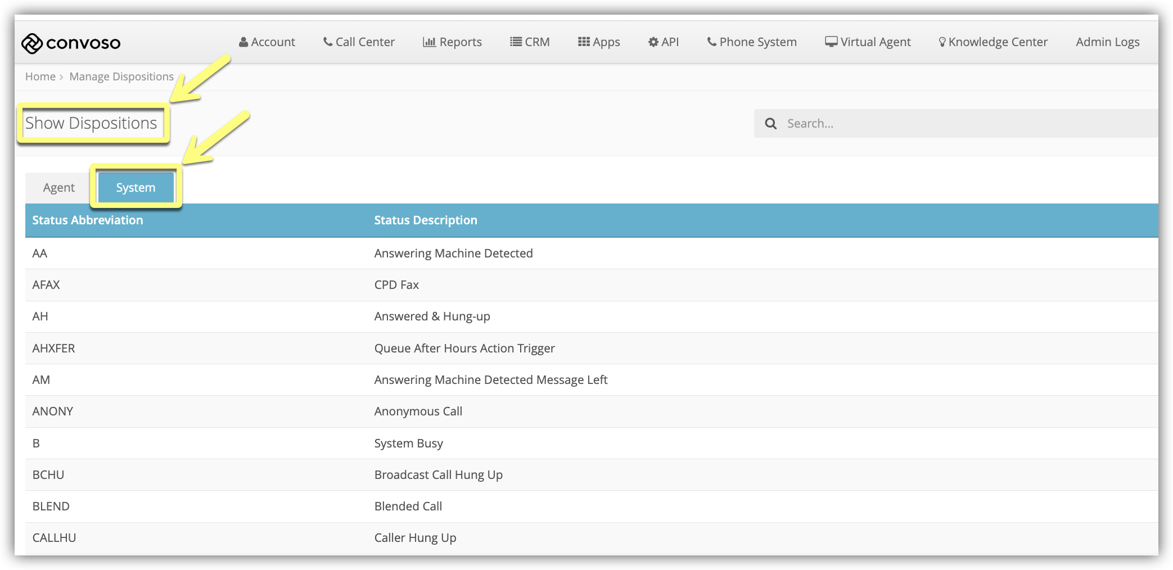Click the Call Center phone icon

(x=328, y=42)
